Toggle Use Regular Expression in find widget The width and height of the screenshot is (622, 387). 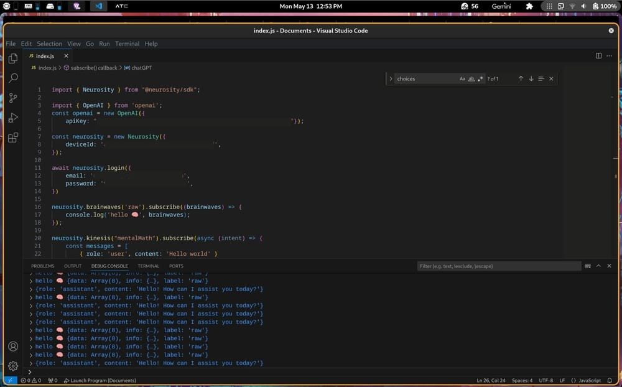480,79
